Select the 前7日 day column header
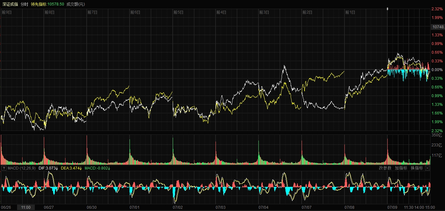Viewport: 445px width, 211px height. 92,12
